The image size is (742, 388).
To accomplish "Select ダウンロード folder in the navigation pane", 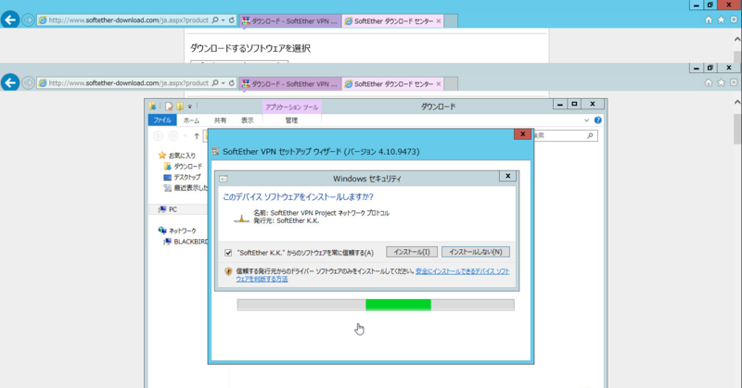I will (183, 167).
